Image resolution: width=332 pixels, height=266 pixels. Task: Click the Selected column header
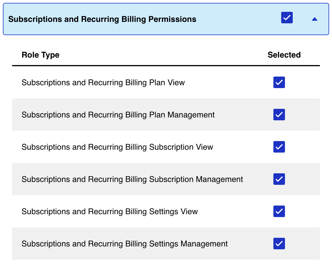click(284, 55)
